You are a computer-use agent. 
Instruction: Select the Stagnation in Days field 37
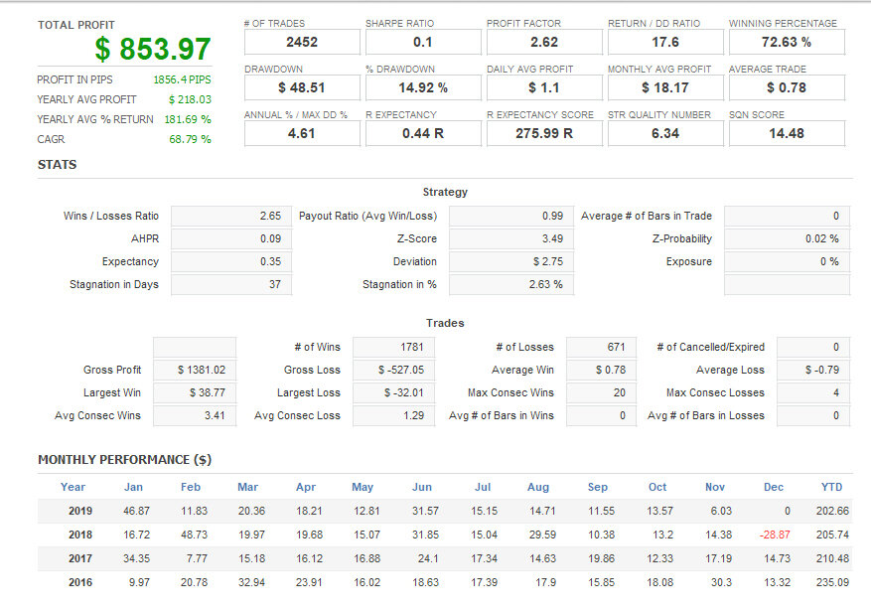tap(231, 284)
